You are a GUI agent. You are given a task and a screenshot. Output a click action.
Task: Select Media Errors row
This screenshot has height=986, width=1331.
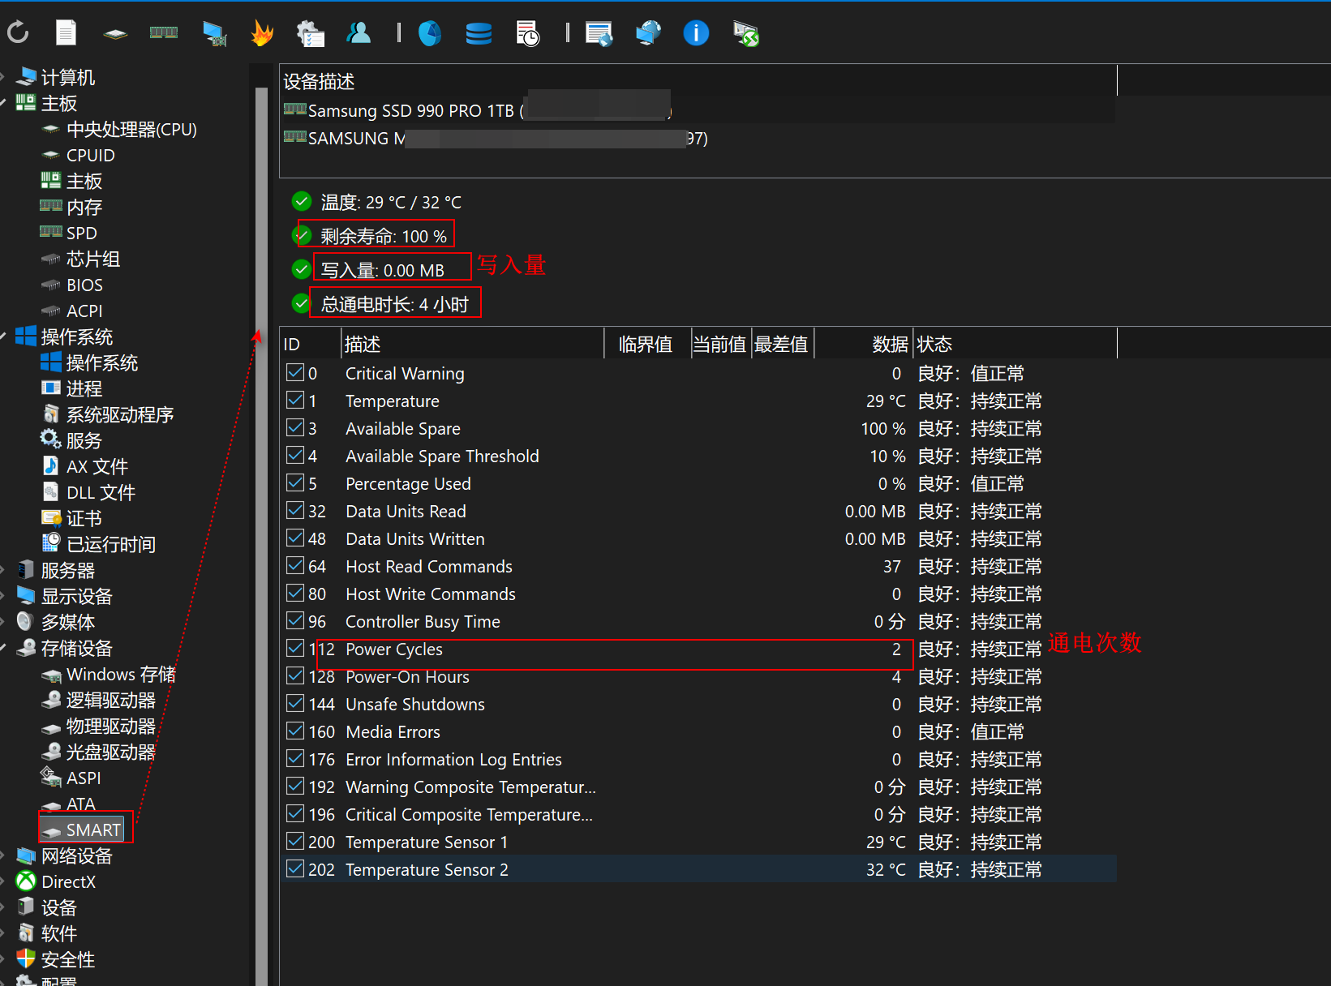point(698,731)
